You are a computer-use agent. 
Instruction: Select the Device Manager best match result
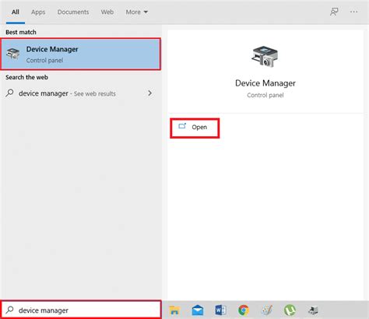coord(81,54)
